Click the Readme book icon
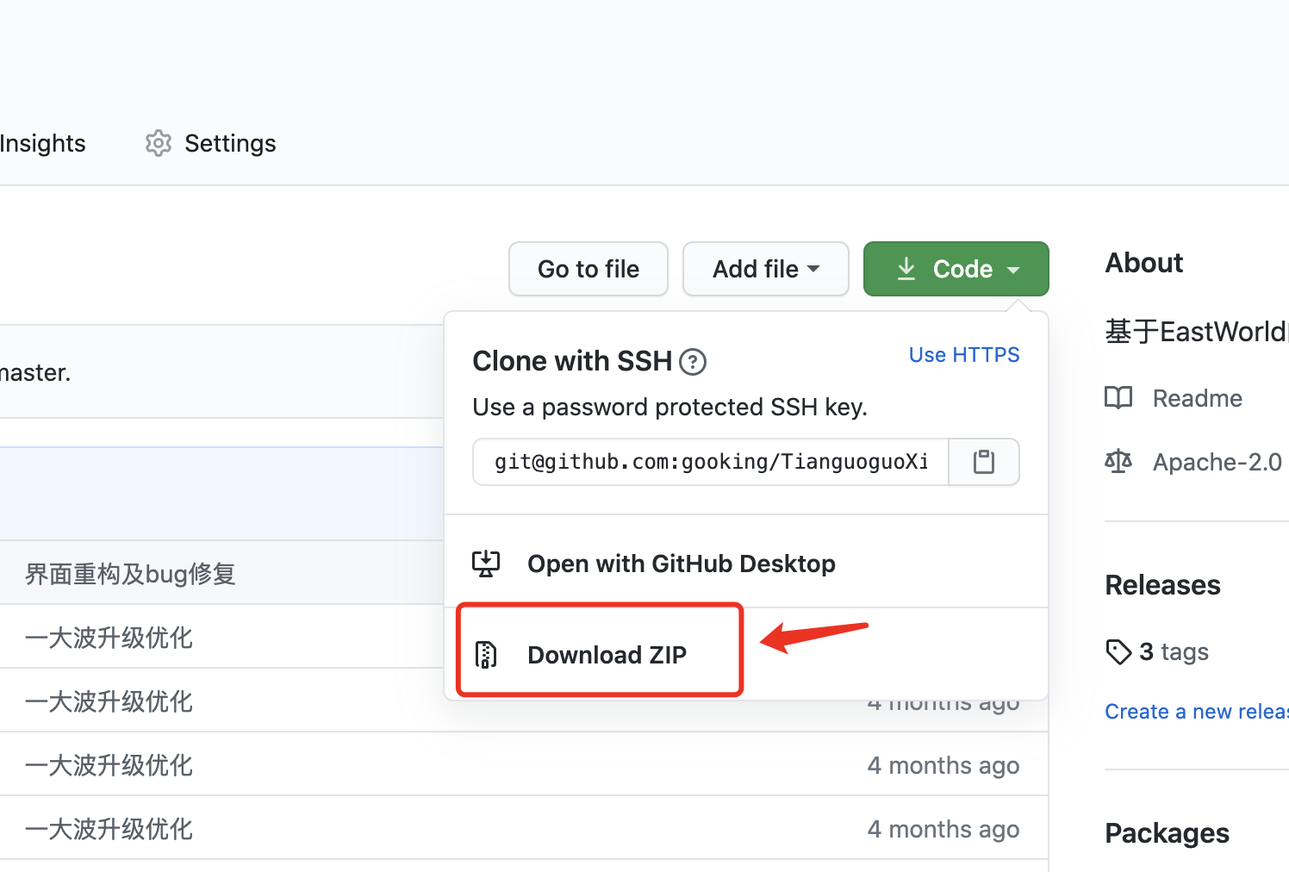This screenshot has height=872, width=1289. (x=1118, y=398)
